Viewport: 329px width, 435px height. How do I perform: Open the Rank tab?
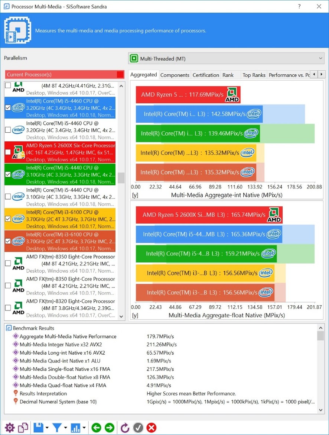[x=228, y=75]
